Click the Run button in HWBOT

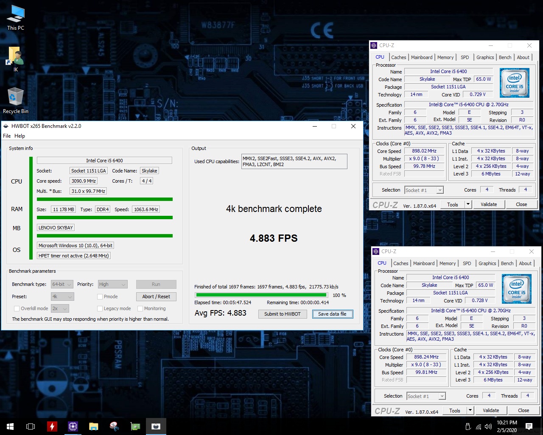click(x=156, y=284)
